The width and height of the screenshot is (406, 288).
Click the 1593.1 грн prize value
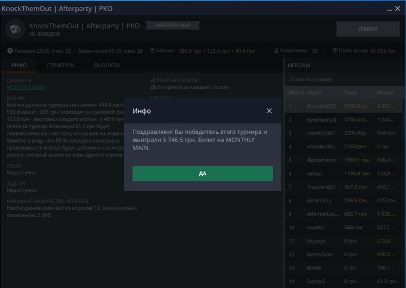(x=357, y=160)
